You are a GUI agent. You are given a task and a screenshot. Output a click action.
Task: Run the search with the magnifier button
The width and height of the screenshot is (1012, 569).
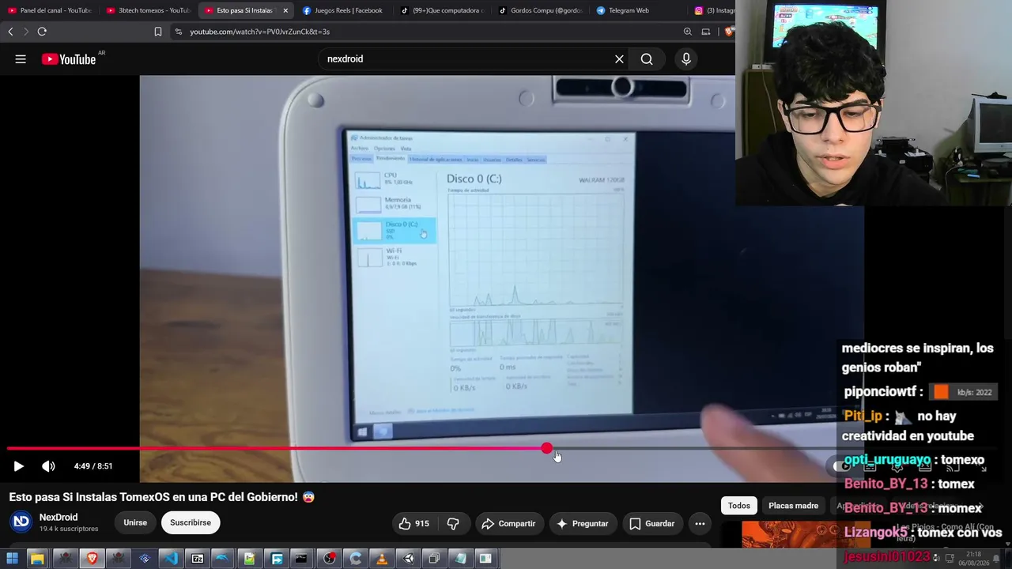pos(647,58)
